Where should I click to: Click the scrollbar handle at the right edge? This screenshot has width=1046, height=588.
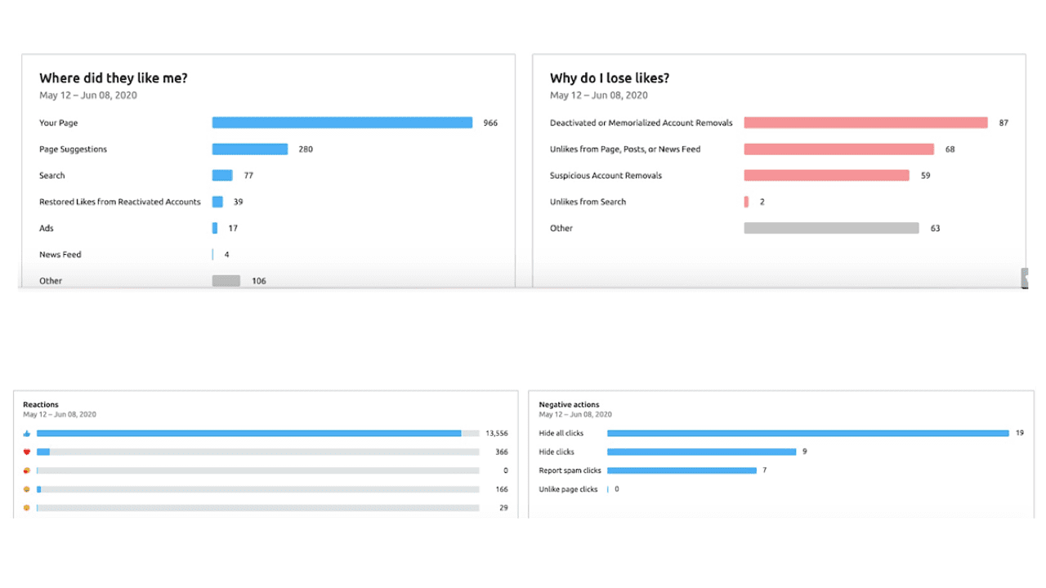[1026, 278]
